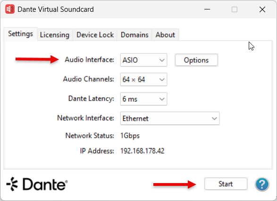The height and width of the screenshot is (201, 277).
Task: Open the blue question mark help icon
Action: tap(262, 184)
